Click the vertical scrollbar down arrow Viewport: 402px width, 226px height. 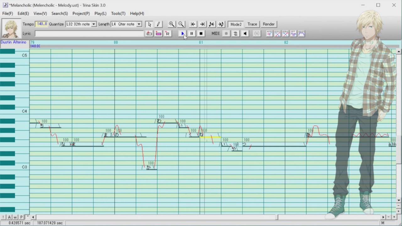pyautogui.click(x=399, y=200)
